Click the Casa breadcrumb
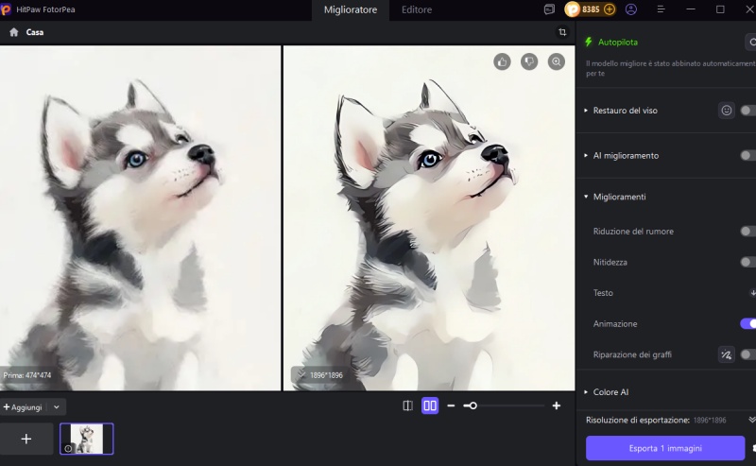This screenshot has height=466, width=756. [x=35, y=32]
